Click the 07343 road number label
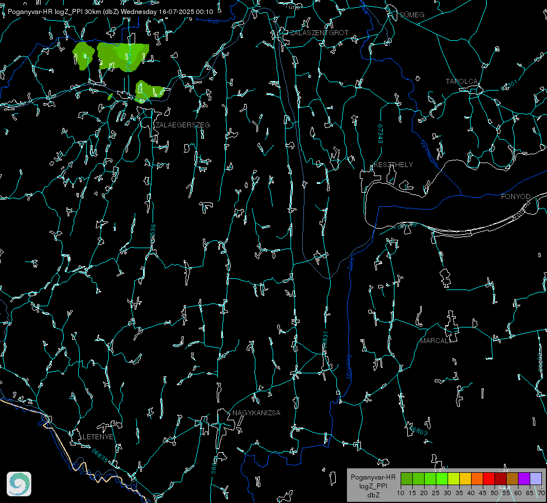Screen dimensions: 547x503 [380, 134]
